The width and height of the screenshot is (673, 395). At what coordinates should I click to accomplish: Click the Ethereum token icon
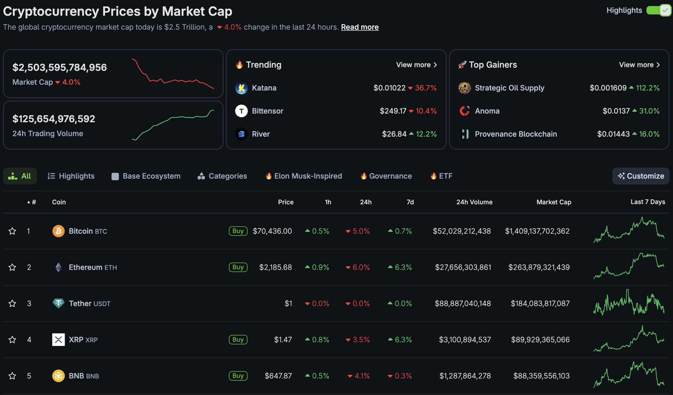pos(58,267)
